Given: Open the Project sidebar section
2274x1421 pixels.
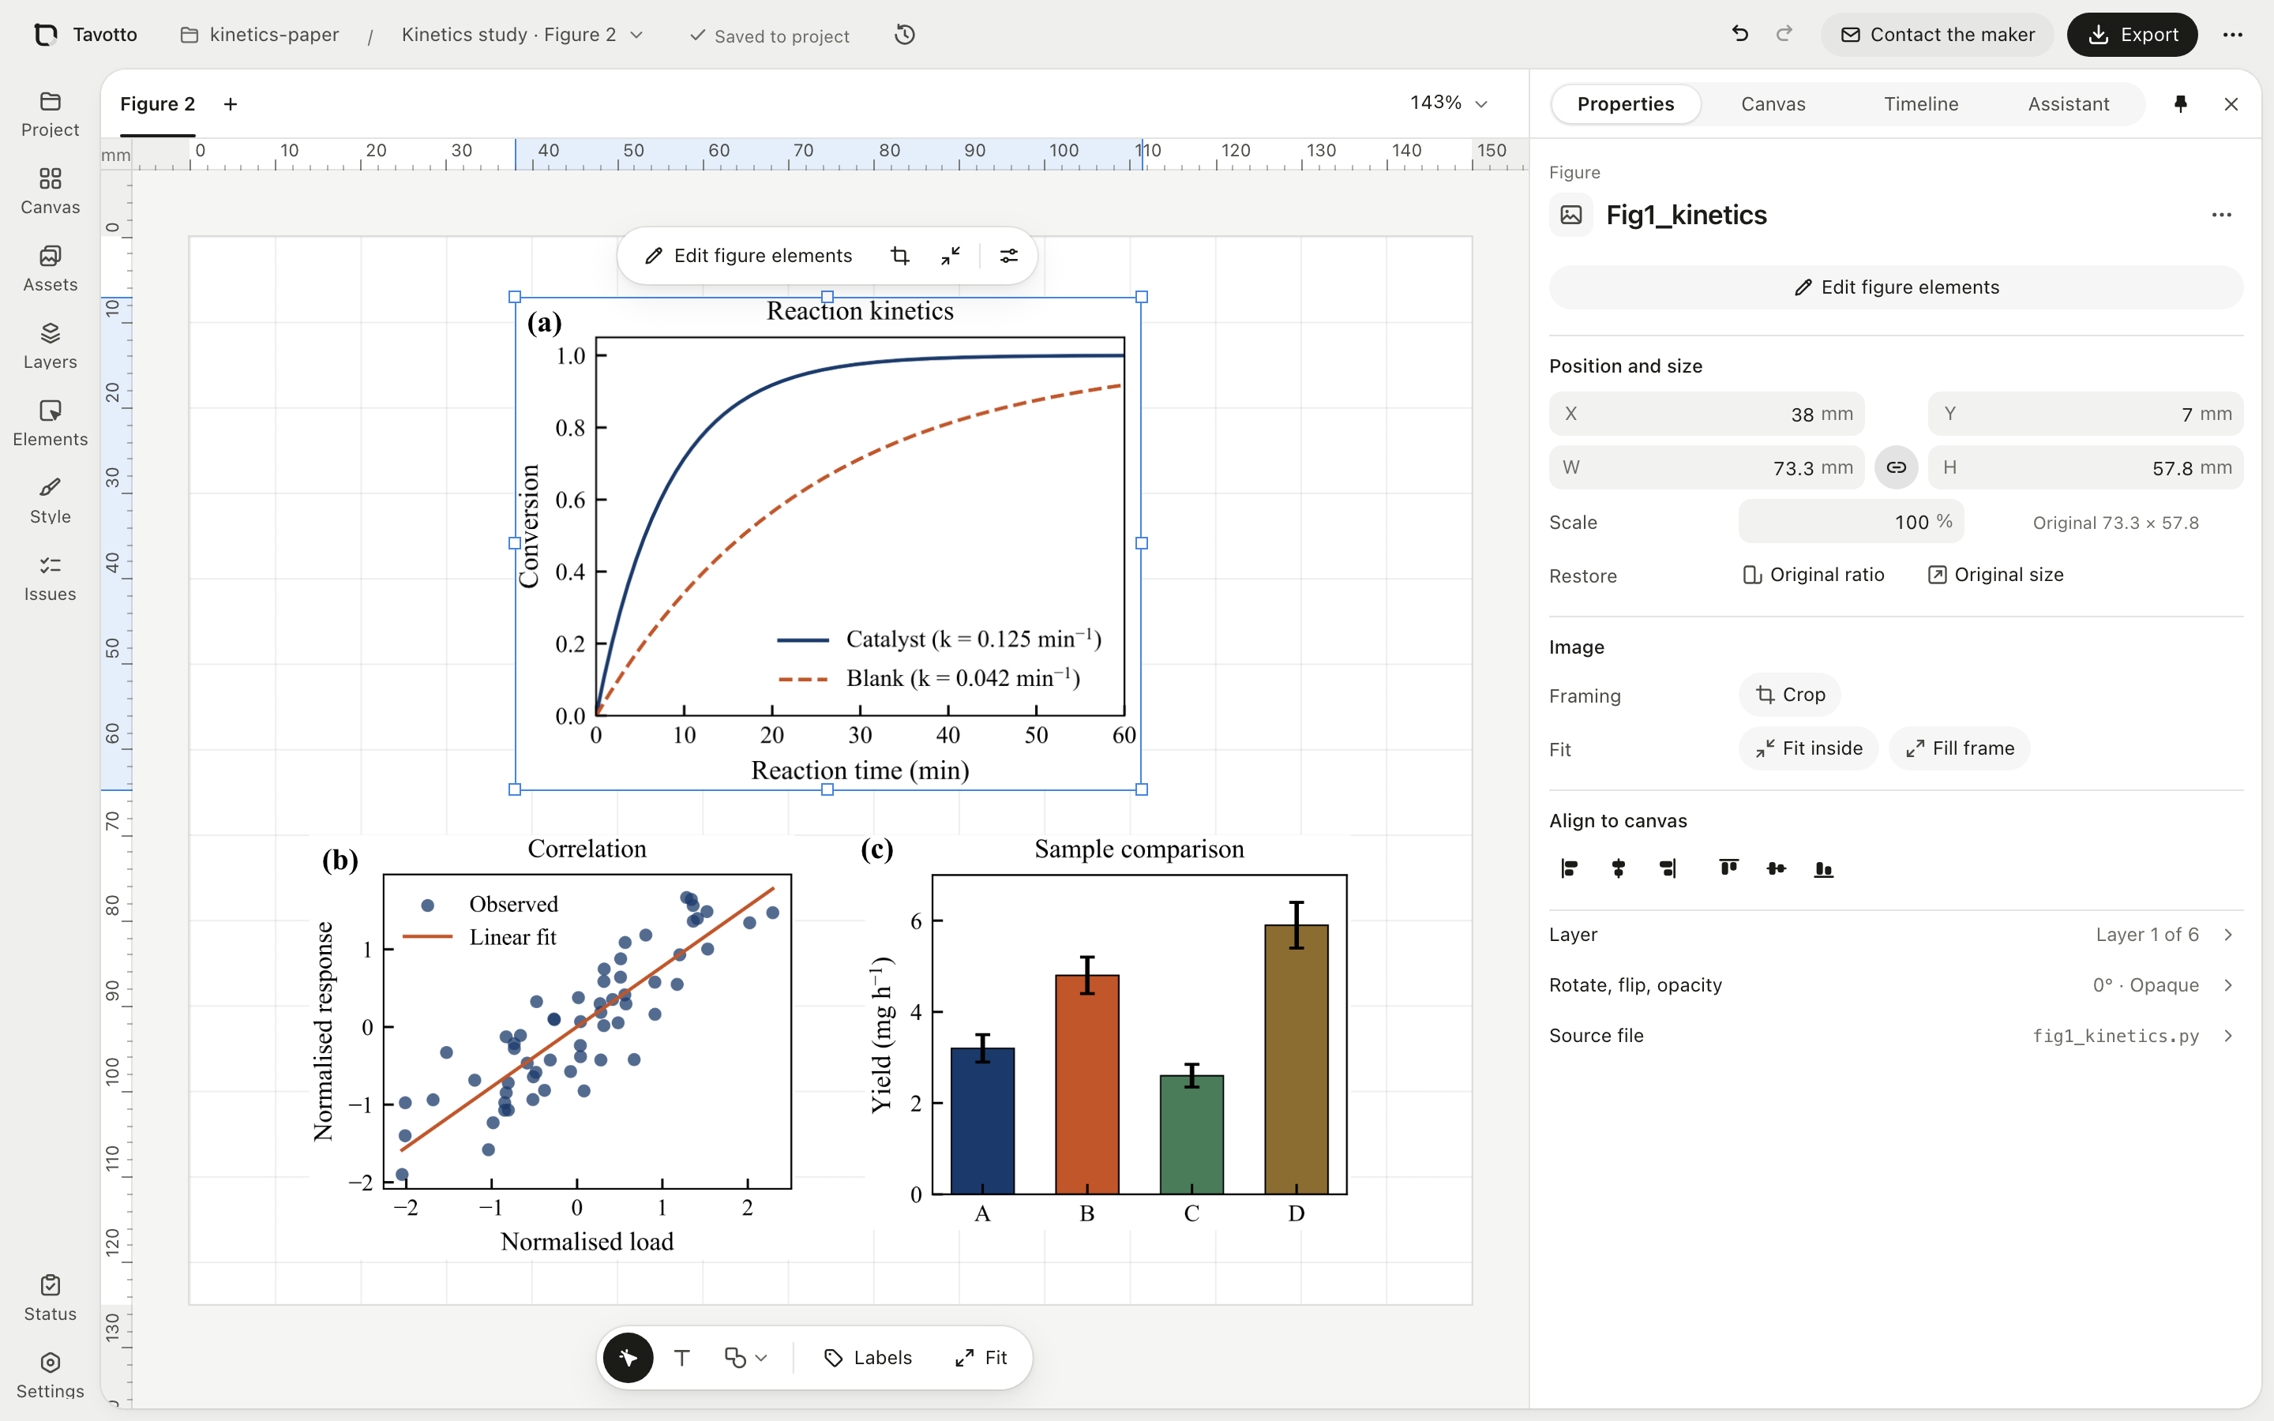Looking at the screenshot, I should click(x=50, y=114).
